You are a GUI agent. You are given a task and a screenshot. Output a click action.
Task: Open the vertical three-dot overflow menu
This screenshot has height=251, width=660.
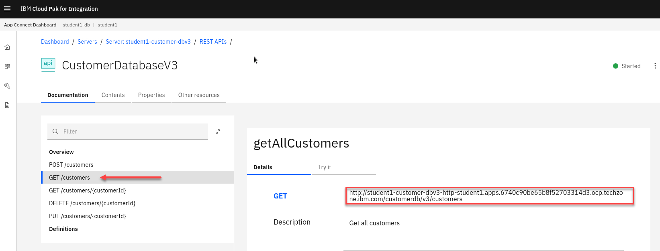[x=655, y=66]
